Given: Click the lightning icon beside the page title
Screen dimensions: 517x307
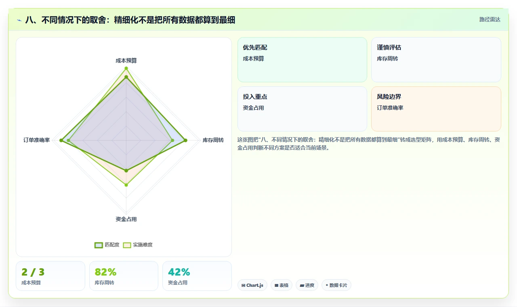Looking at the screenshot, I should pyautogui.click(x=19, y=20).
